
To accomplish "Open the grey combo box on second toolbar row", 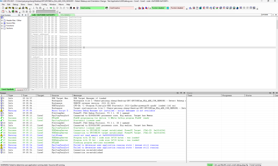I will 57,12.
